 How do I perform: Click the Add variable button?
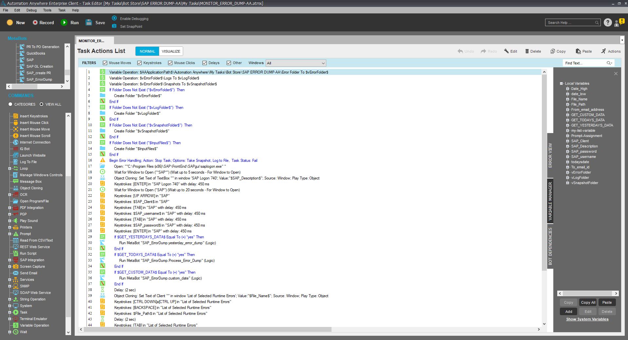[x=568, y=312]
